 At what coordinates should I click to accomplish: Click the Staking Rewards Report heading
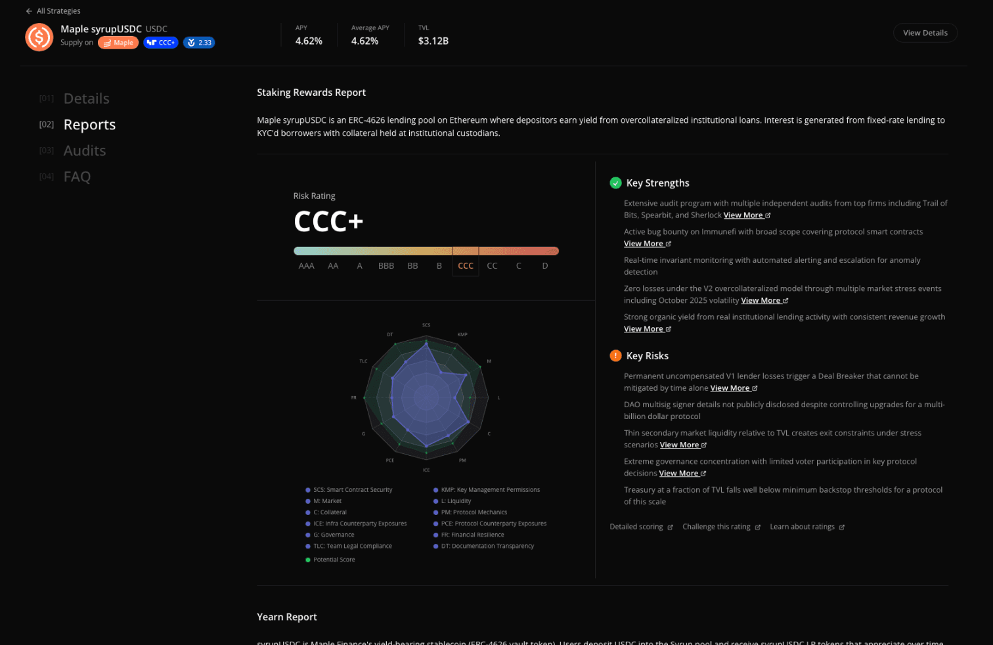click(x=311, y=93)
